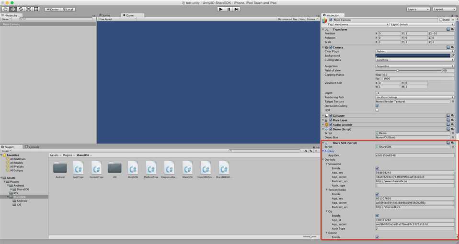The height and width of the screenshot is (244, 459).
Task: Toggle the Qq Enable checkbox
Action: (377, 216)
